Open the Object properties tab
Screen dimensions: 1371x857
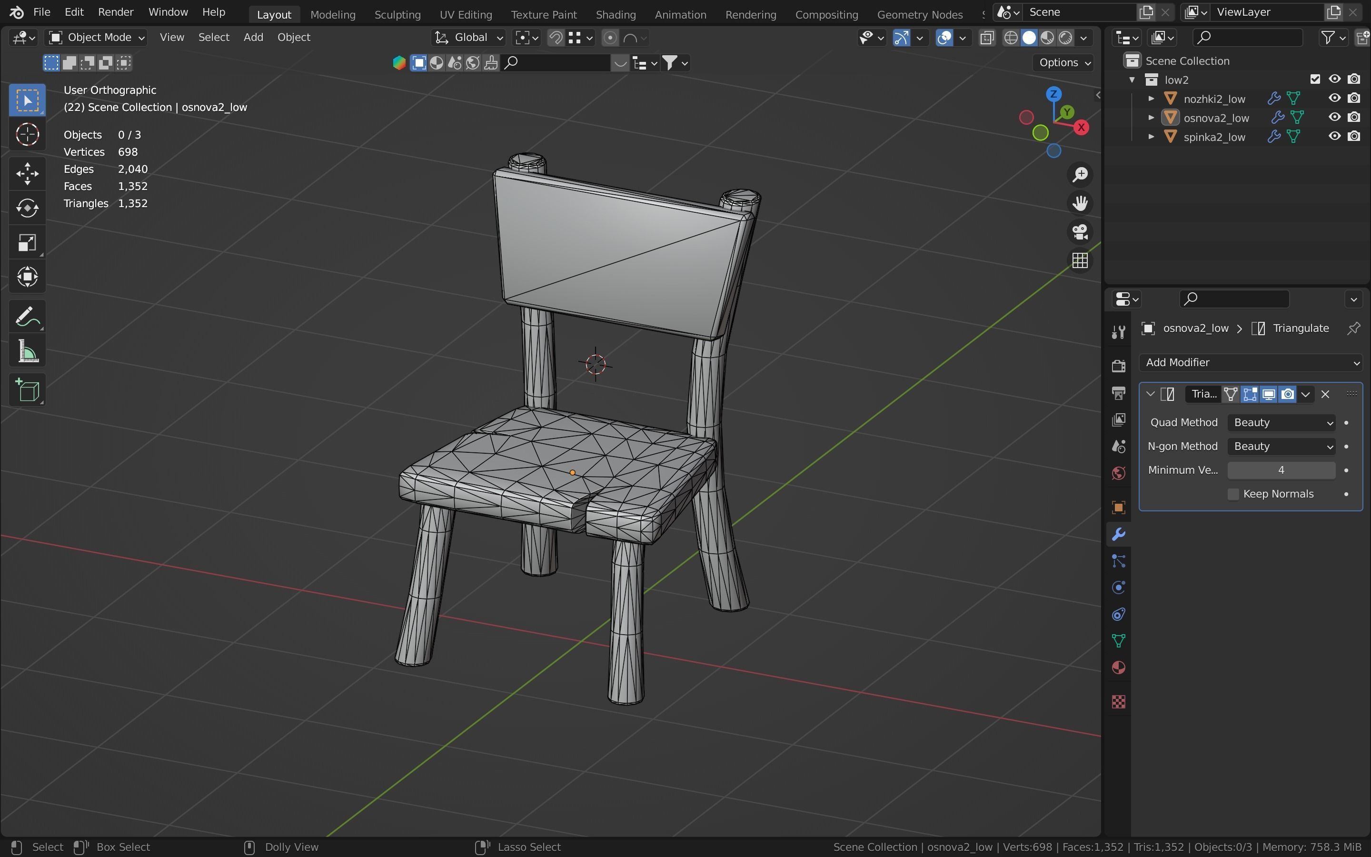point(1118,507)
